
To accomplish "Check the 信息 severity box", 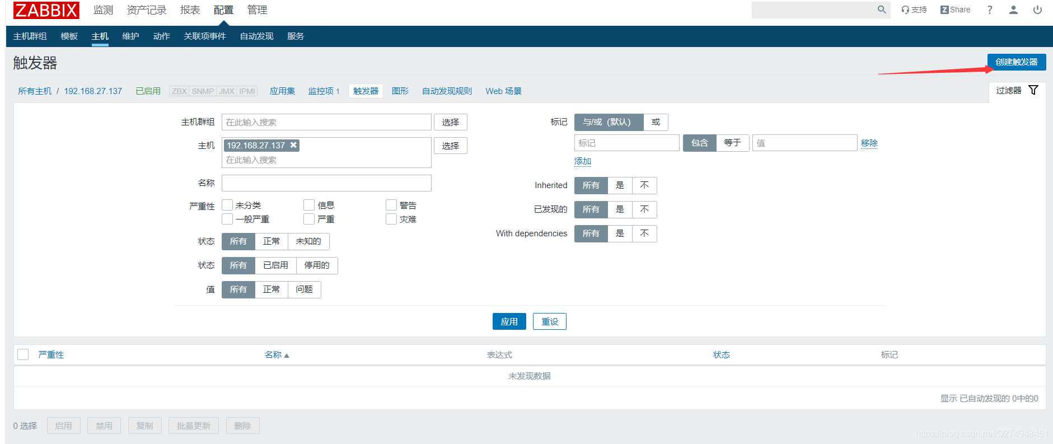I will click(309, 205).
